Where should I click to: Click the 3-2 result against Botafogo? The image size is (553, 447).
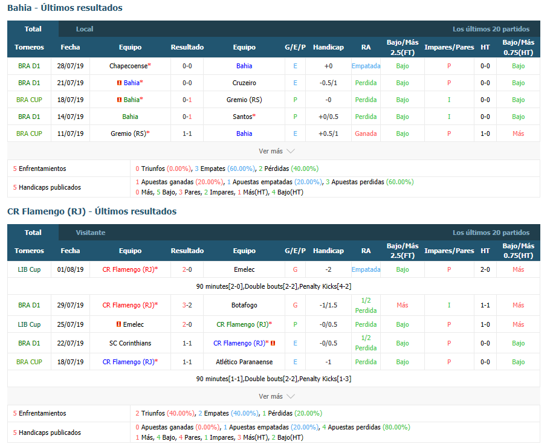pos(187,305)
